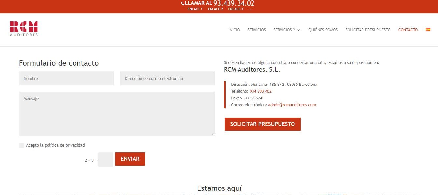Click the telephone number 934 393 402 link
438x195 pixels.
[260, 91]
